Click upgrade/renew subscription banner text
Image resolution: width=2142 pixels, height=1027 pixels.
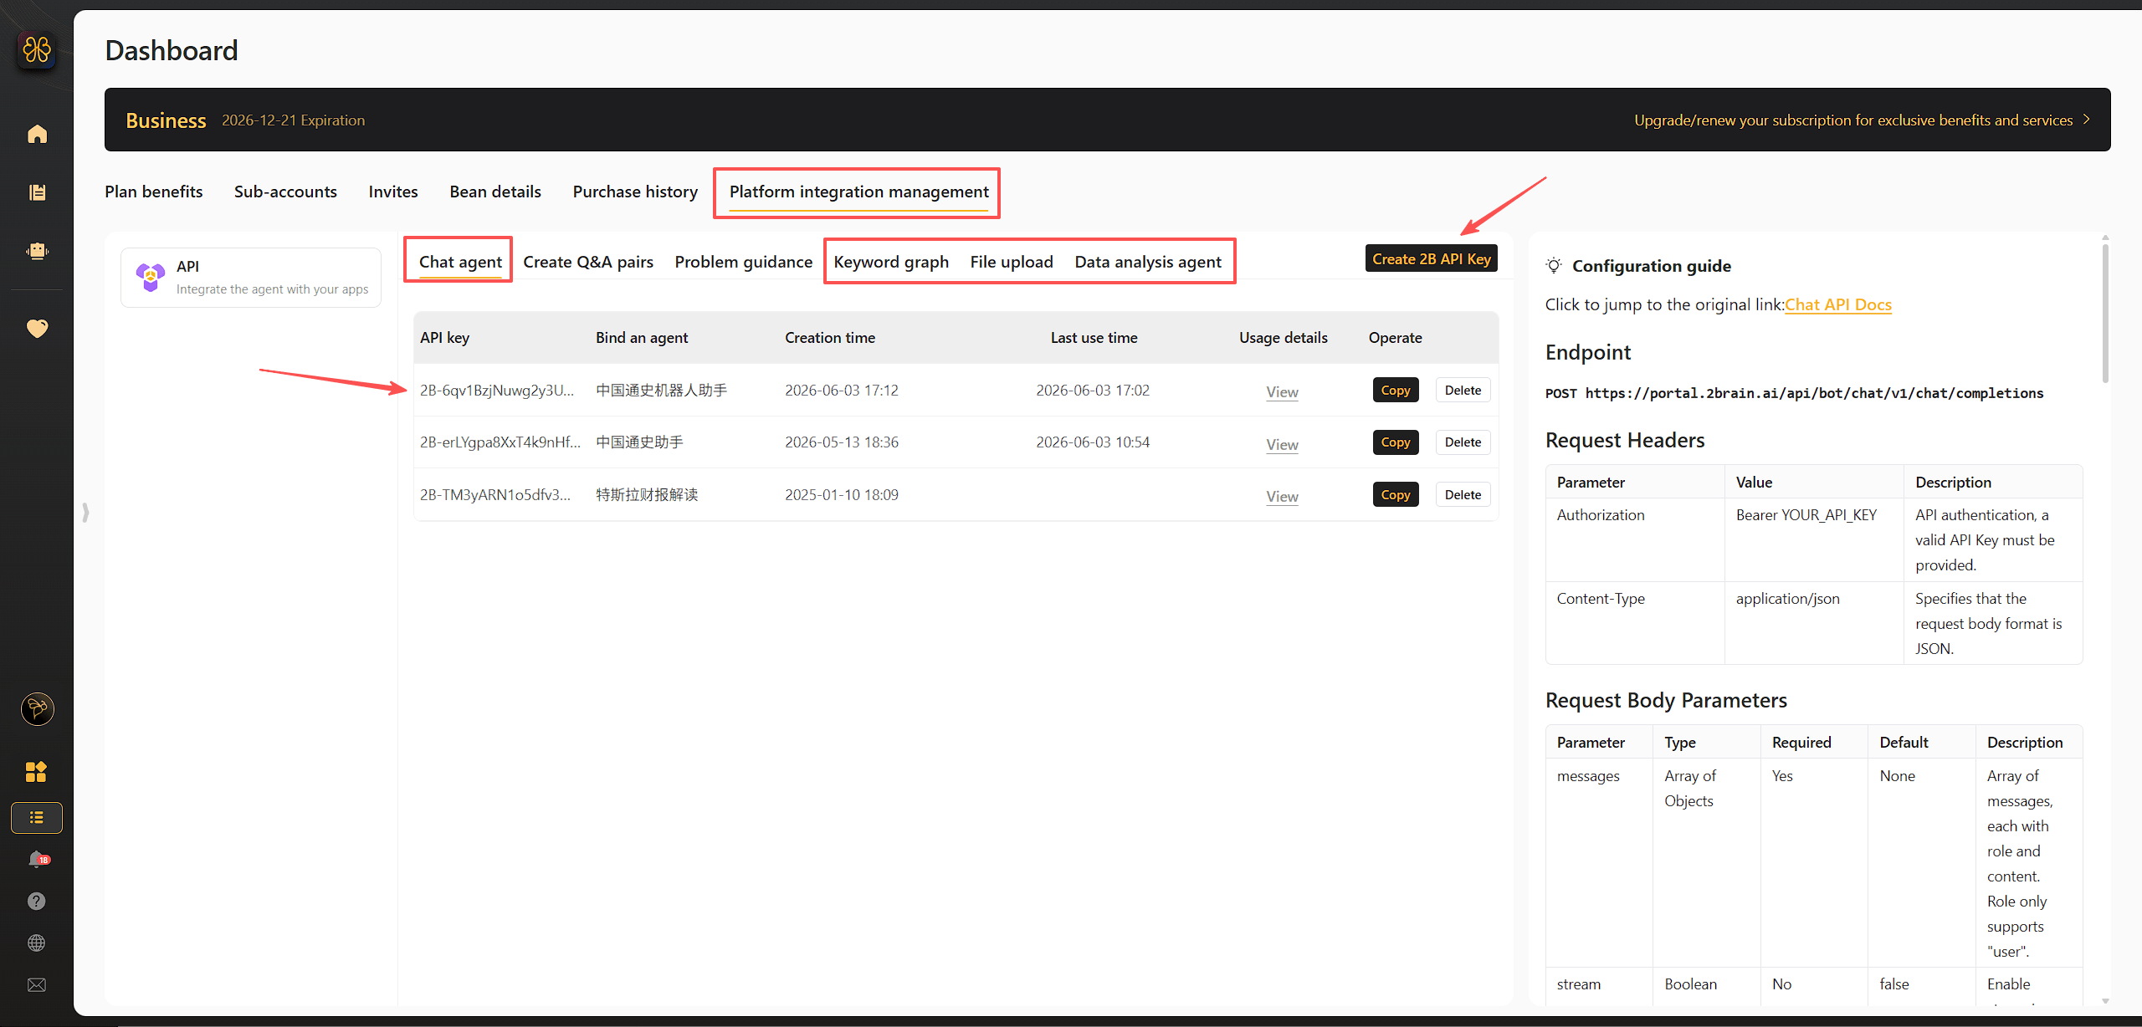(1853, 120)
